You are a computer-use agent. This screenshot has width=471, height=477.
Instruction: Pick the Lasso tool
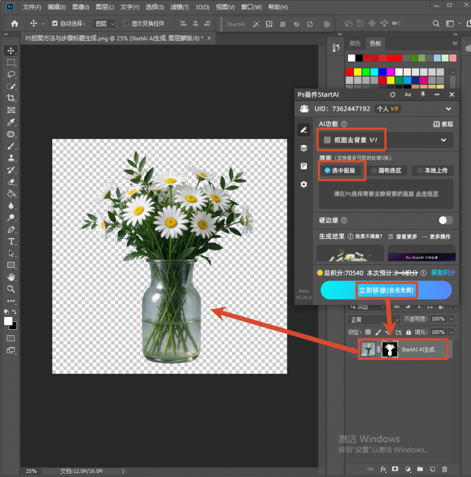[11, 74]
